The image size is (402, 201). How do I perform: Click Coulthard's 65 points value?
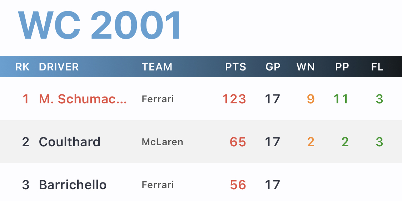tap(238, 142)
